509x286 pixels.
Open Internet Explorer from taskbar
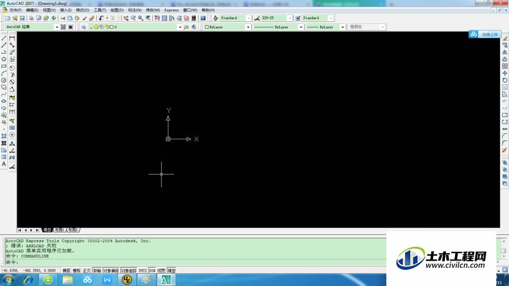[28, 279]
